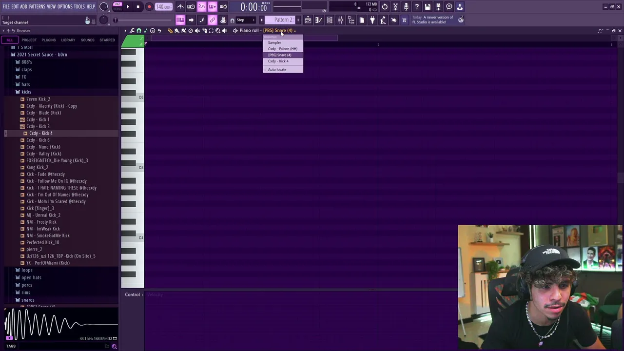Open the FILE menu
This screenshot has width=624, height=351.
[6, 7]
